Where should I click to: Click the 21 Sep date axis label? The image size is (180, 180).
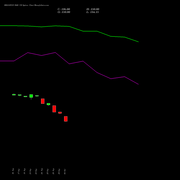pyautogui.click(x=30, y=171)
